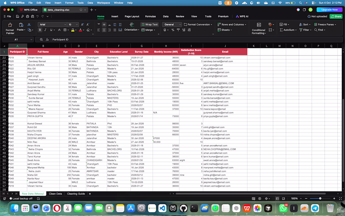
Task: Open the Cleaning Guide sheet tab
Action: click(76, 194)
